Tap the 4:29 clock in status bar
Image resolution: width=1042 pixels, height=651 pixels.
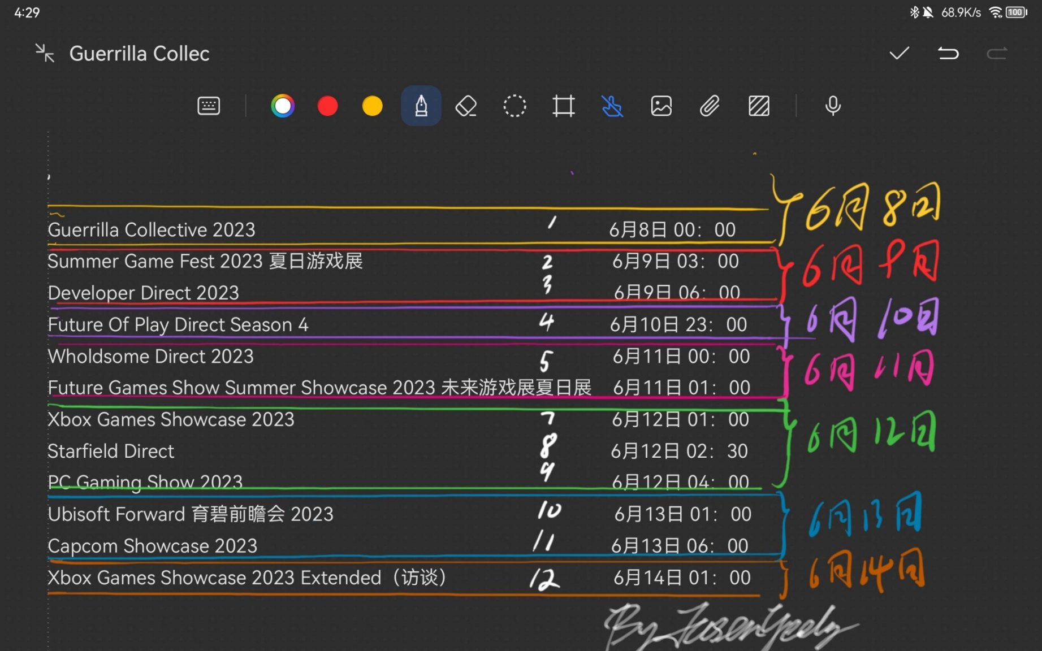pyautogui.click(x=27, y=12)
